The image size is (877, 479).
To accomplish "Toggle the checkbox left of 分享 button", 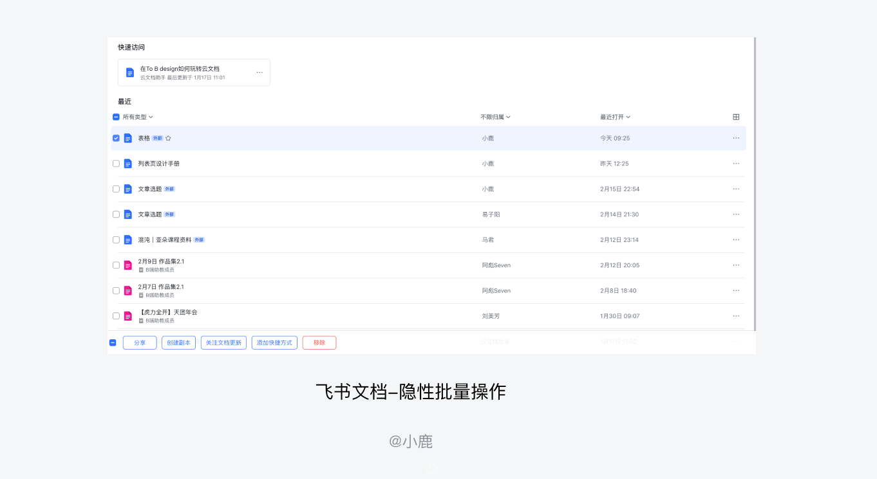I will (113, 343).
